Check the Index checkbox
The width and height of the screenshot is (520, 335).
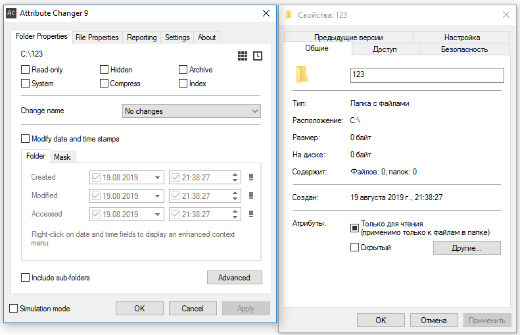[183, 84]
